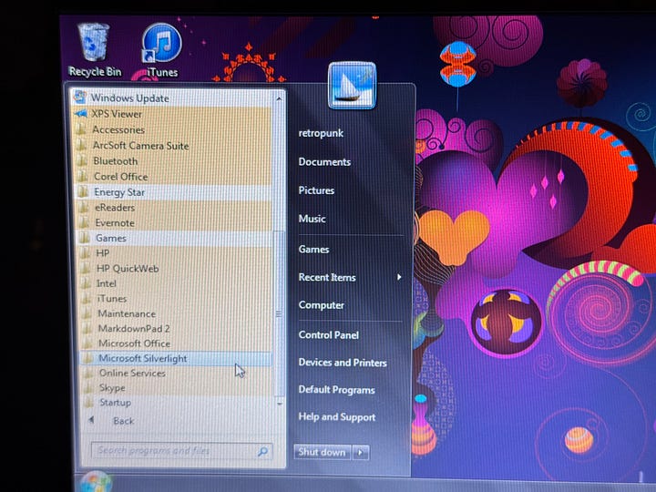Expand the Evernote folder
This screenshot has width=656, height=492.
(175, 222)
